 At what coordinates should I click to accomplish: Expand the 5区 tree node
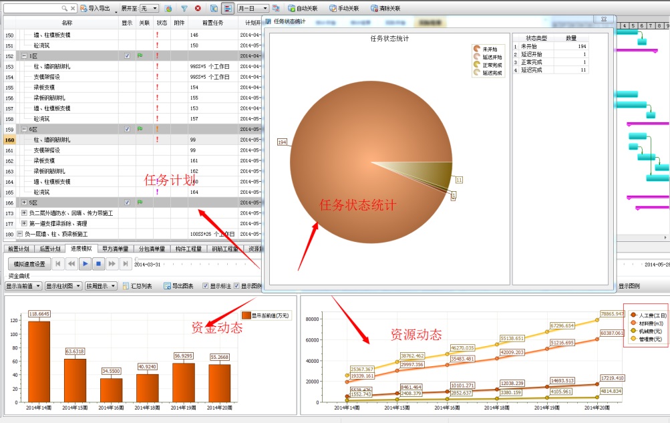25,202
